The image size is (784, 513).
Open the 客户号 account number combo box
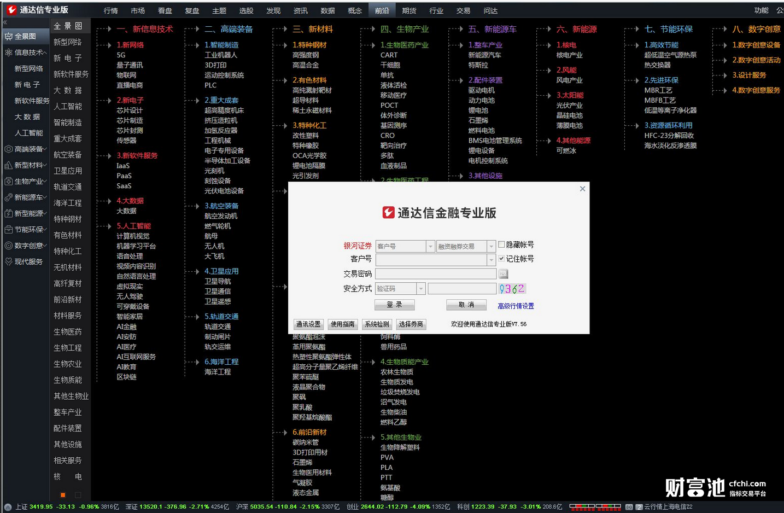(x=435, y=259)
